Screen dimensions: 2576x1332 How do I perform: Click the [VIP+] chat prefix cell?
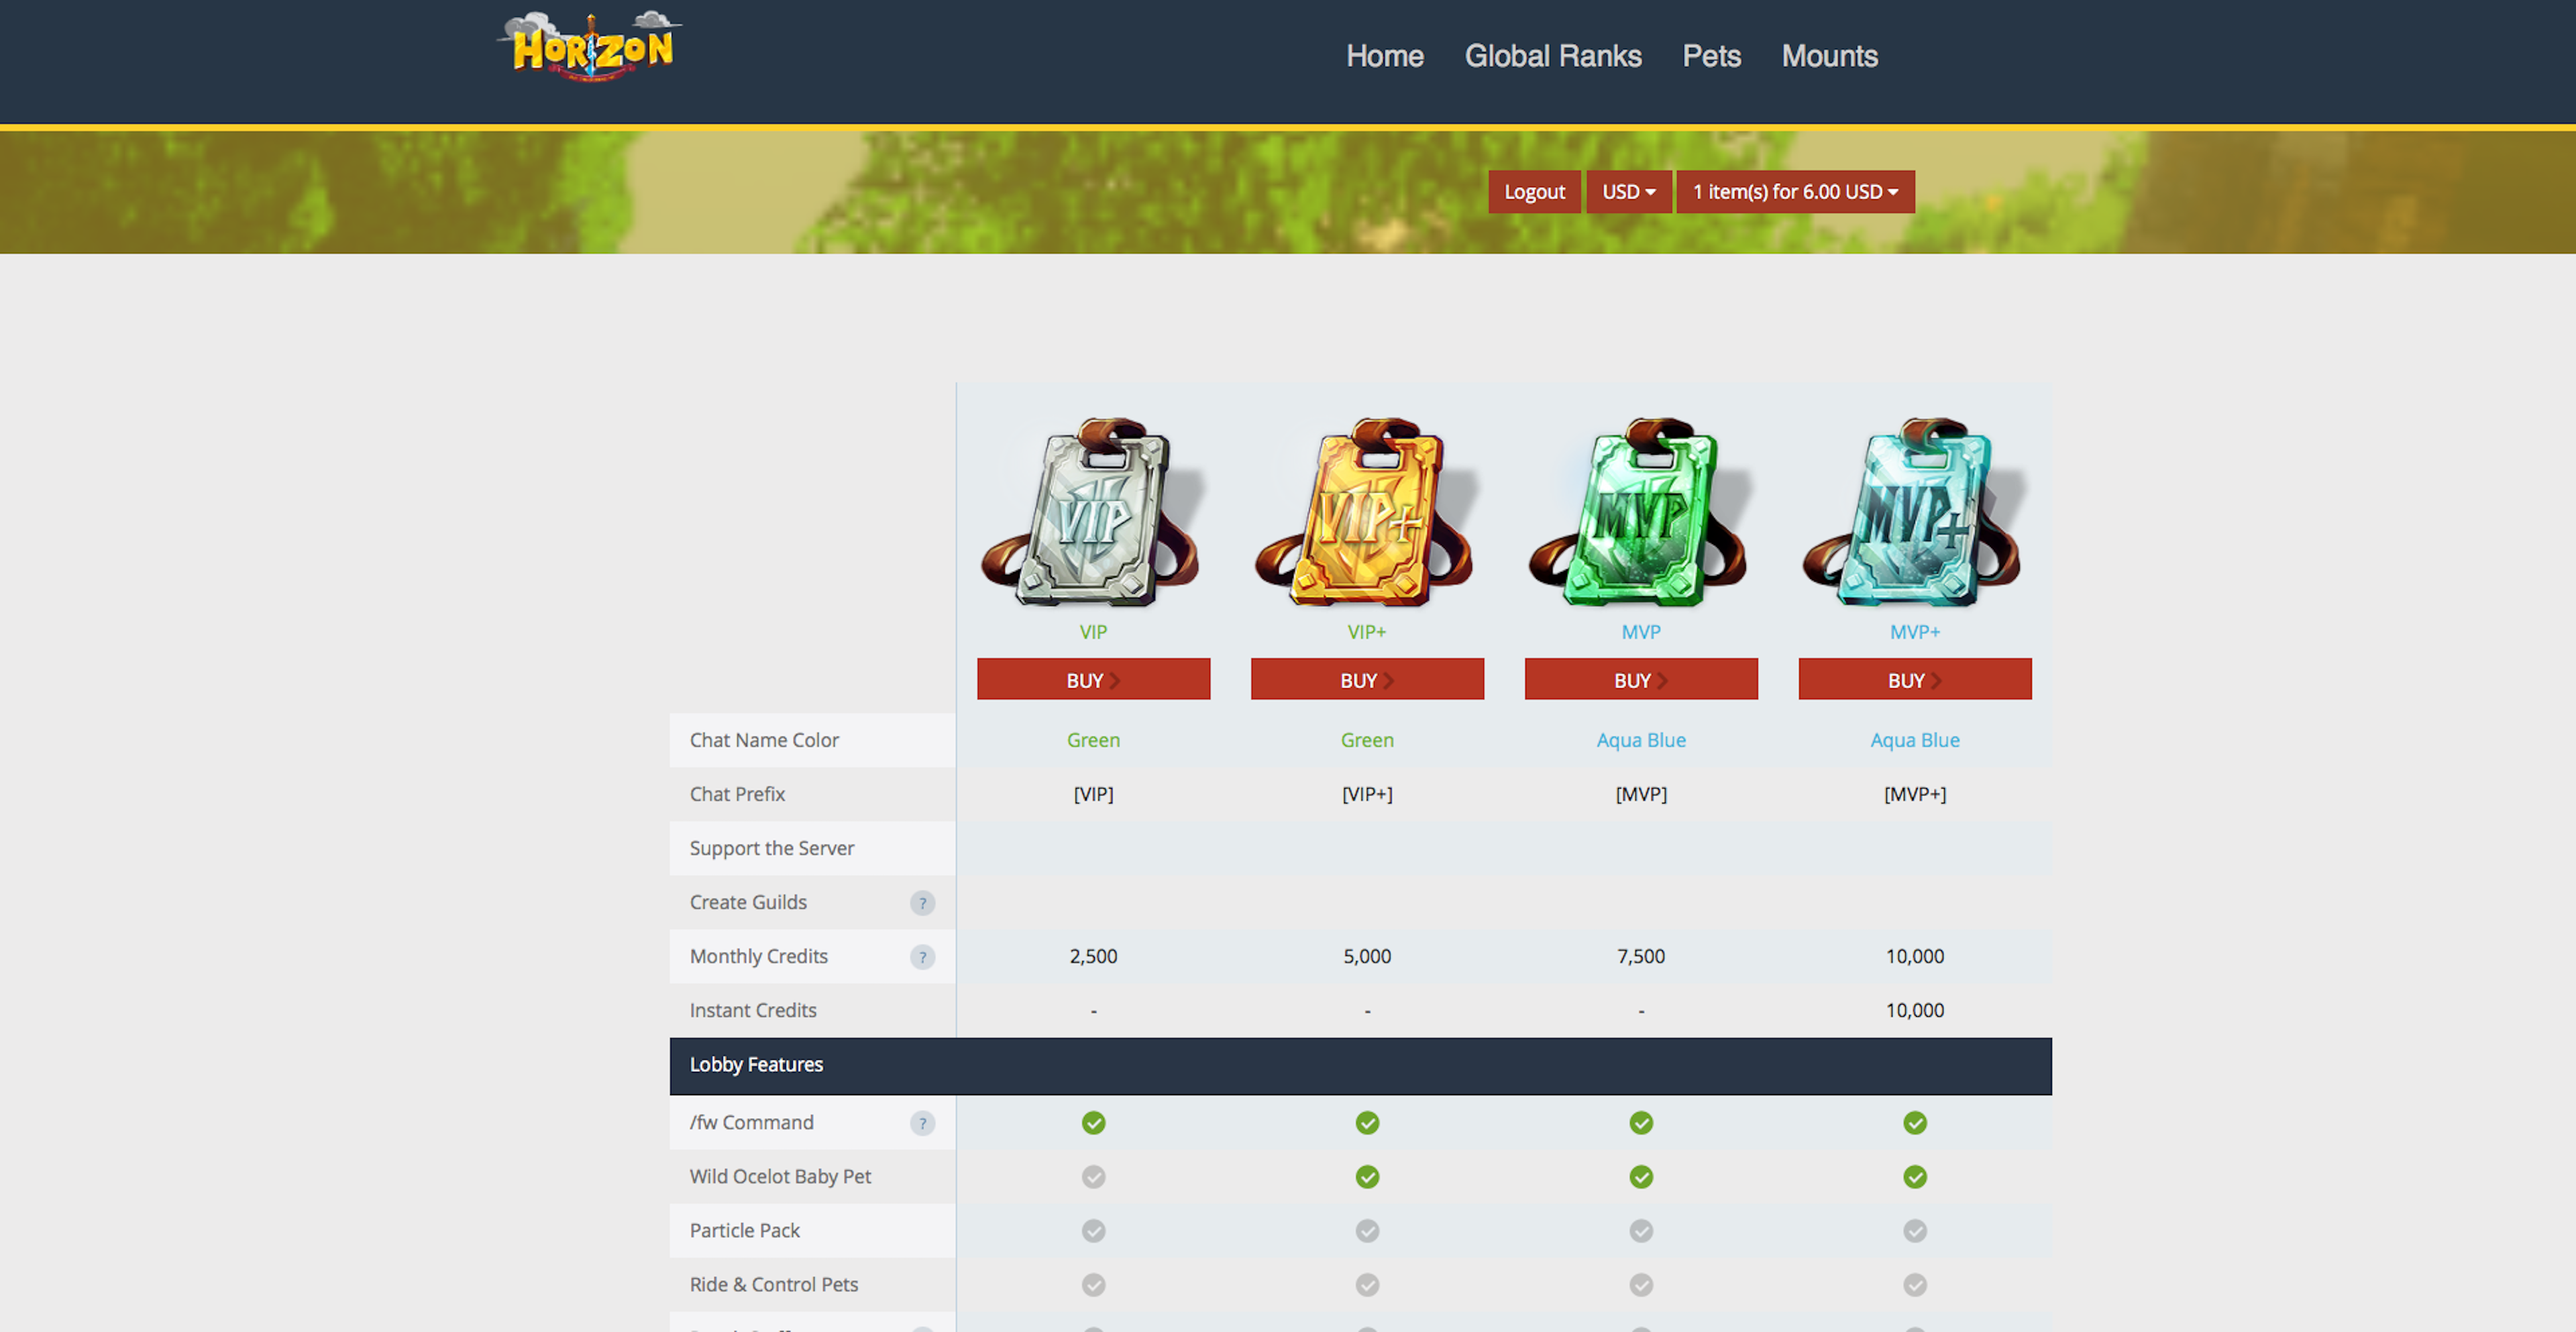1367,794
